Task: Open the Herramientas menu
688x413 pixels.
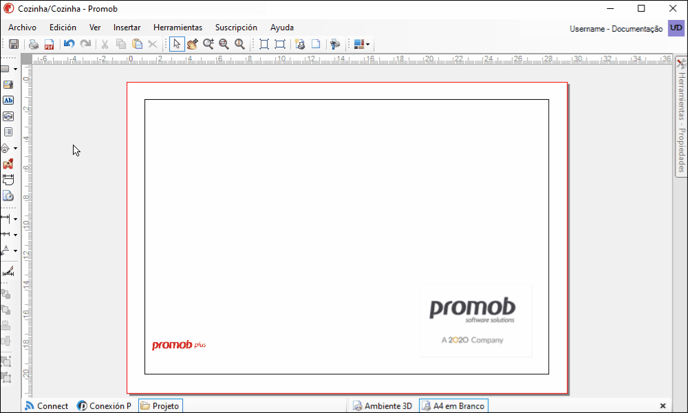Action: 178,28
